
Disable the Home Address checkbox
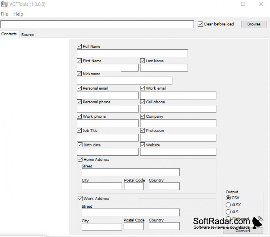[80, 159]
